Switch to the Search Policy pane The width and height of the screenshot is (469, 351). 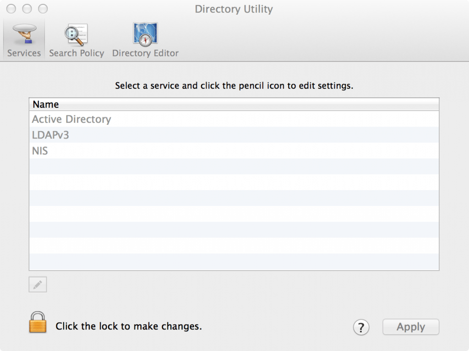76,40
